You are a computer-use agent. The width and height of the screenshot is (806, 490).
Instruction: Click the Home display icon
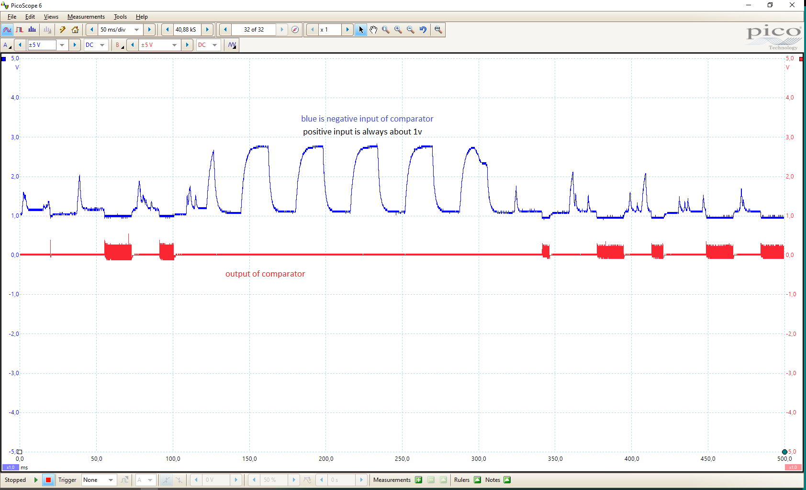[x=75, y=30]
